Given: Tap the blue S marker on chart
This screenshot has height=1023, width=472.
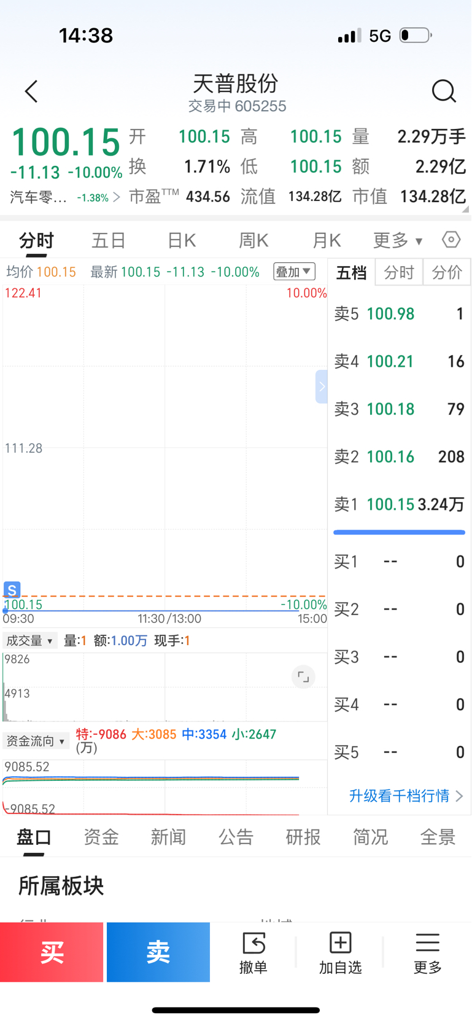Looking at the screenshot, I should pos(12,589).
